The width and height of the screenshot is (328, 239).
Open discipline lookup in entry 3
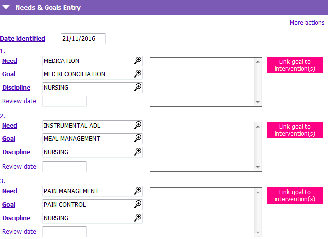point(138,218)
